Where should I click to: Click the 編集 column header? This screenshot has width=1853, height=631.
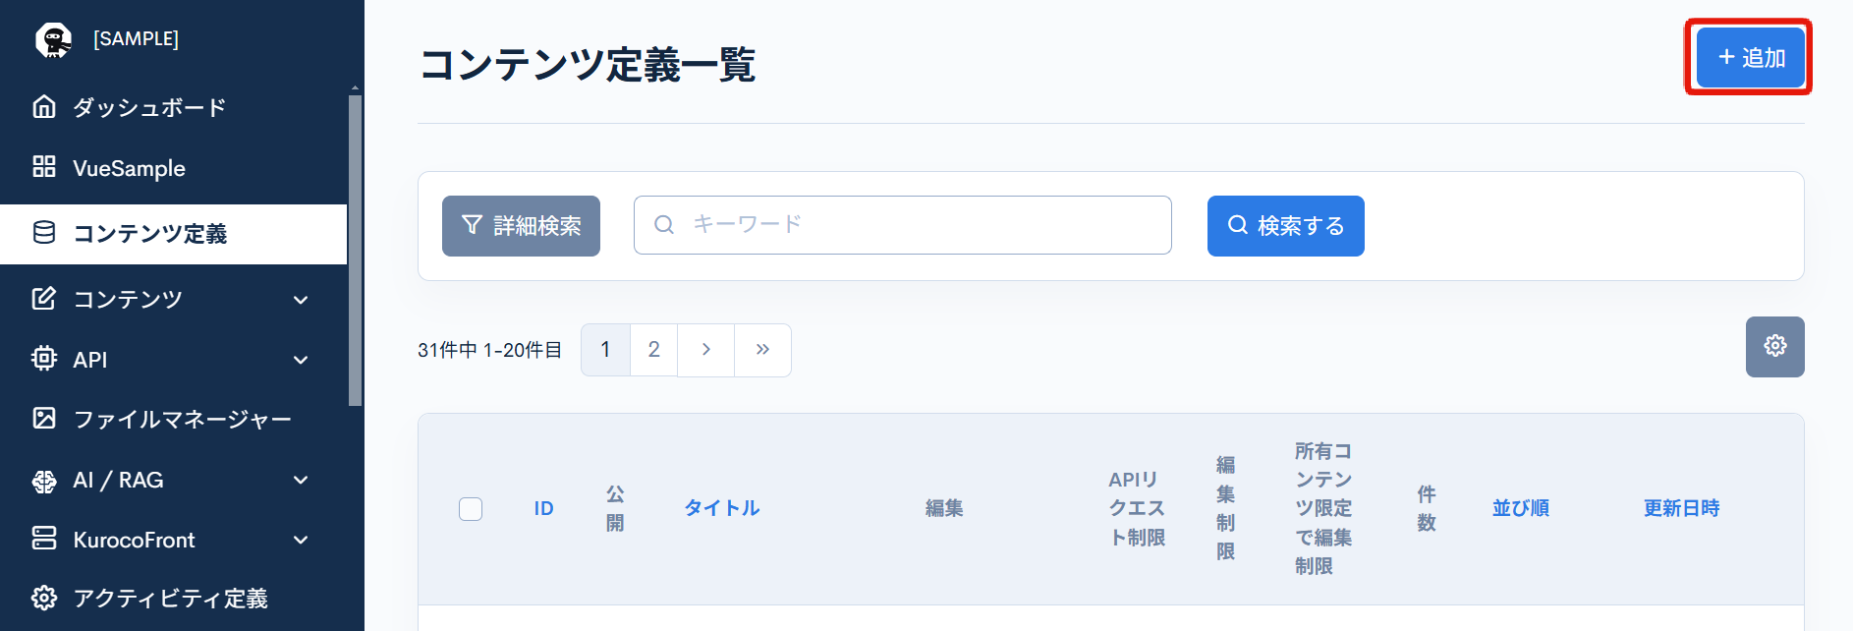coord(943,508)
